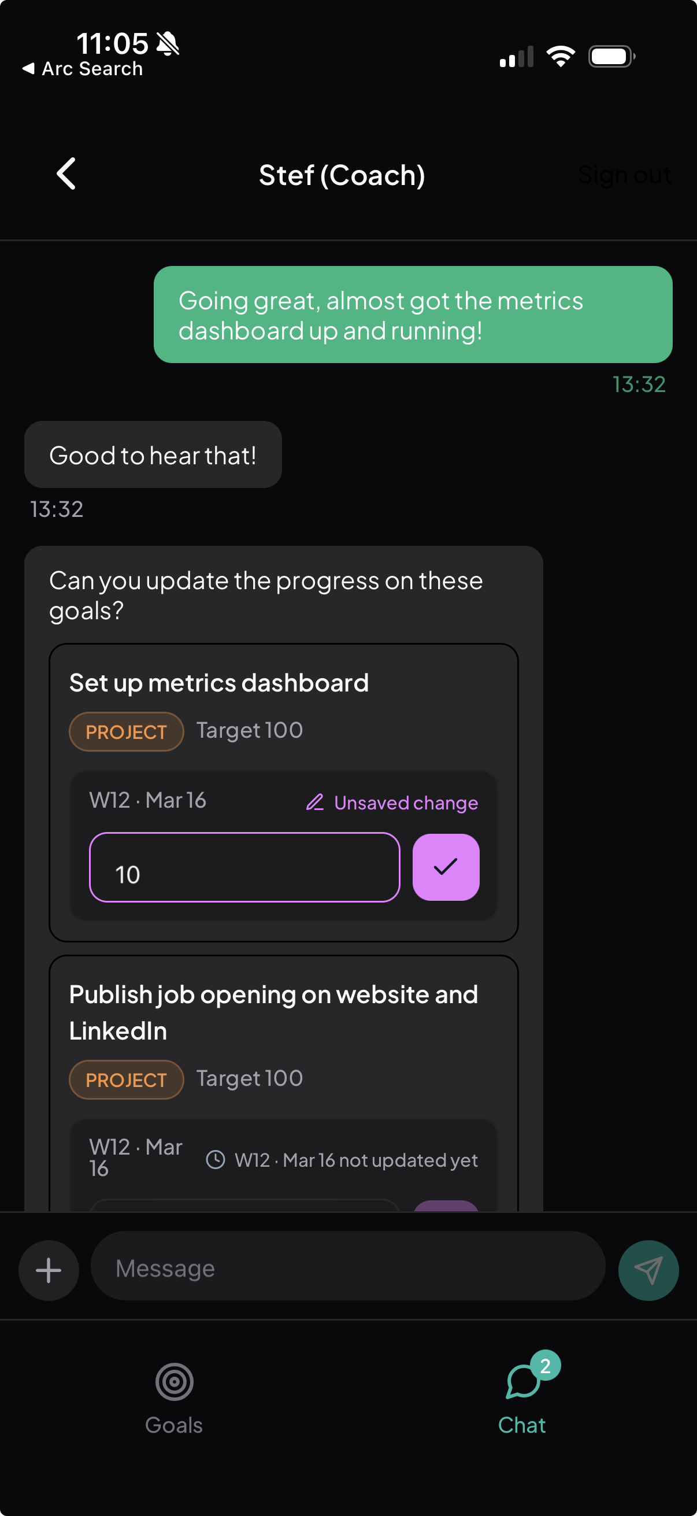Open the Set up metrics dashboard goal card

219,683
